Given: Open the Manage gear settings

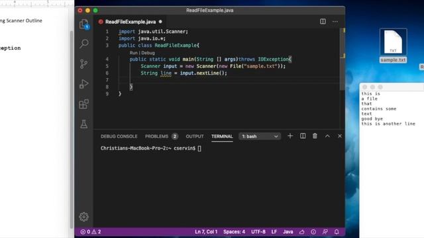Looking at the screenshot, I should [x=84, y=217].
